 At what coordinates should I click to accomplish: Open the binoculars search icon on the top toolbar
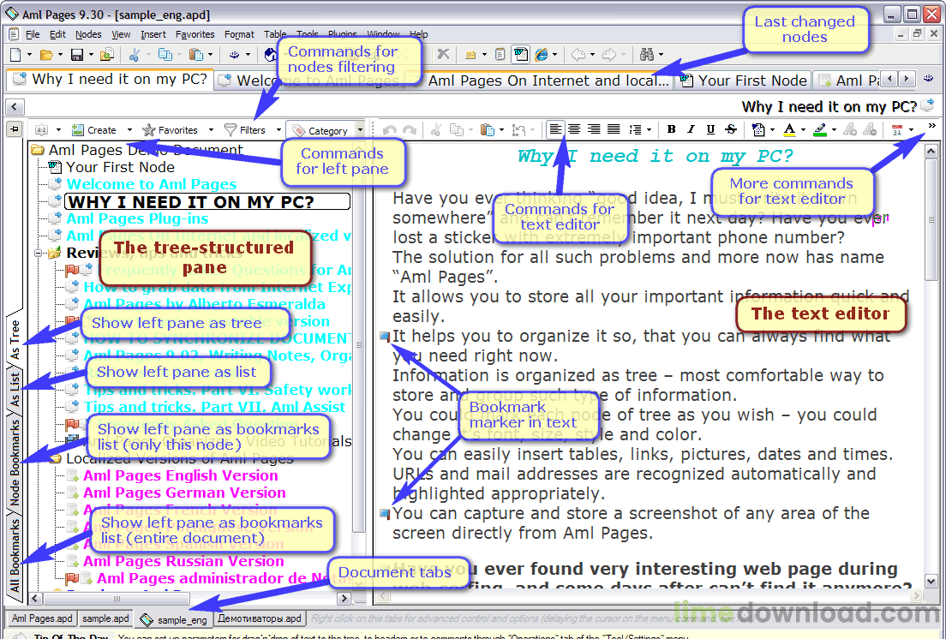(x=649, y=54)
